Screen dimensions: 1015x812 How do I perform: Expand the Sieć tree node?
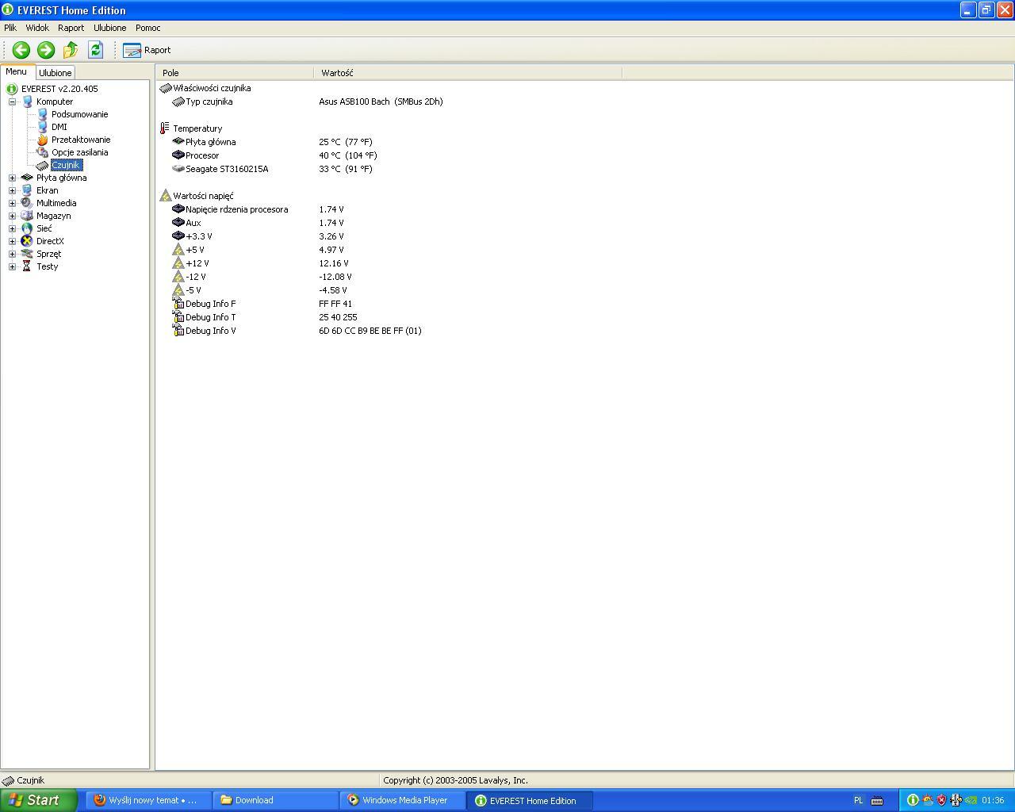12,228
